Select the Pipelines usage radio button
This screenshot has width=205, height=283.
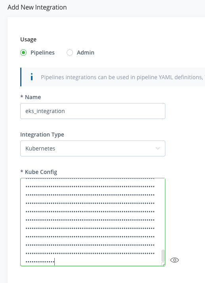23,53
